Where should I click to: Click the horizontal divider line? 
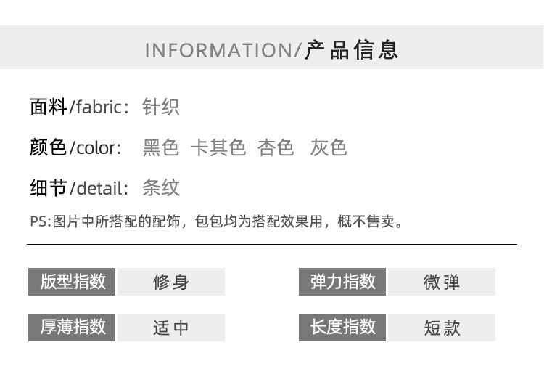pos(272,244)
